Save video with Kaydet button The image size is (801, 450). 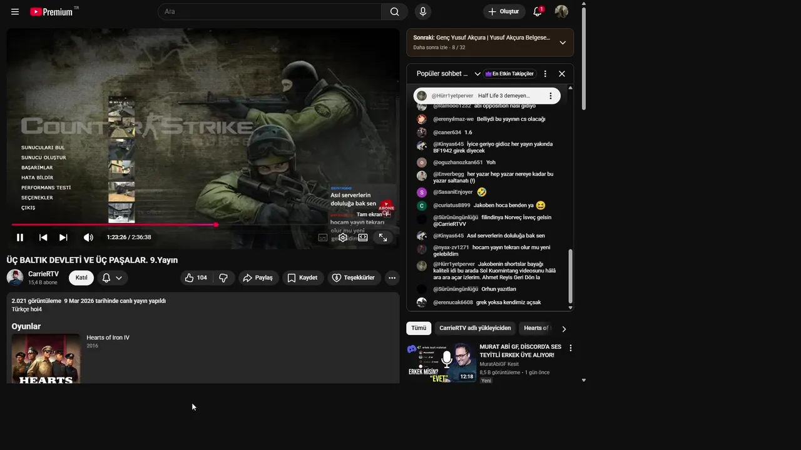[303, 277]
